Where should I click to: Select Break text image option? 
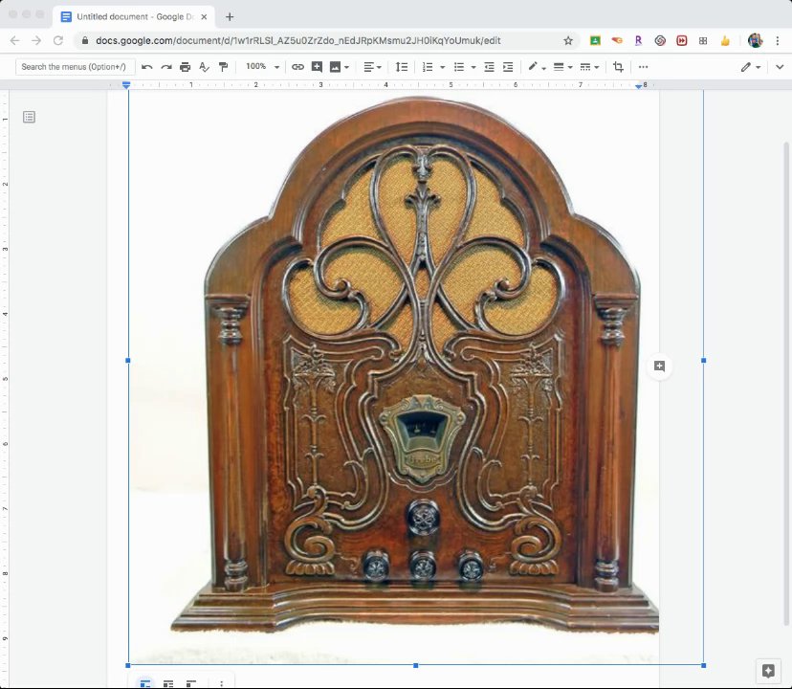pos(191,683)
